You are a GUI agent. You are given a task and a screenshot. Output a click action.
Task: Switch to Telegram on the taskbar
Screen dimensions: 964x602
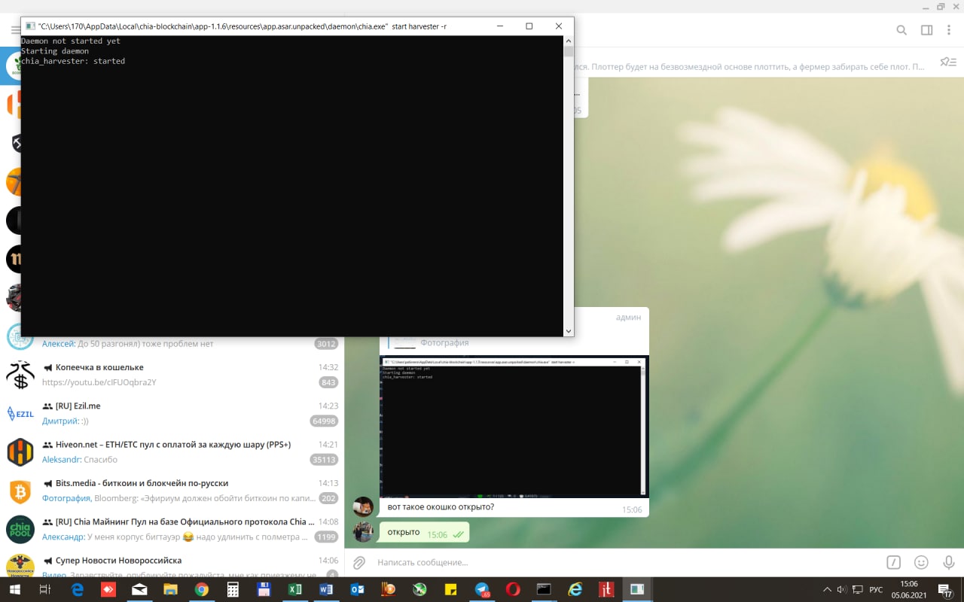tap(482, 590)
